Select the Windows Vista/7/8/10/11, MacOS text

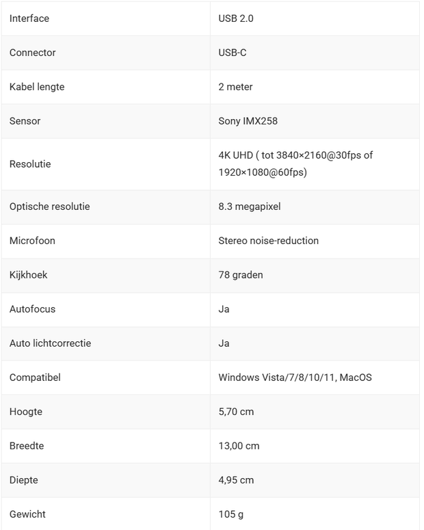coord(295,377)
